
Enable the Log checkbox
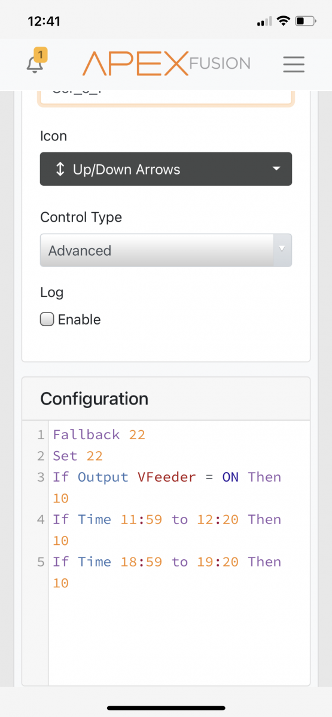click(x=47, y=319)
